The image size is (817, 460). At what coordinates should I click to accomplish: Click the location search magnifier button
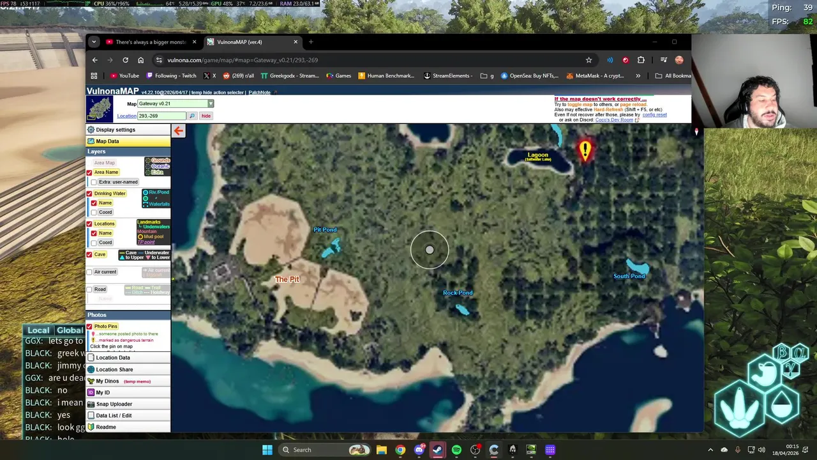pyautogui.click(x=191, y=116)
